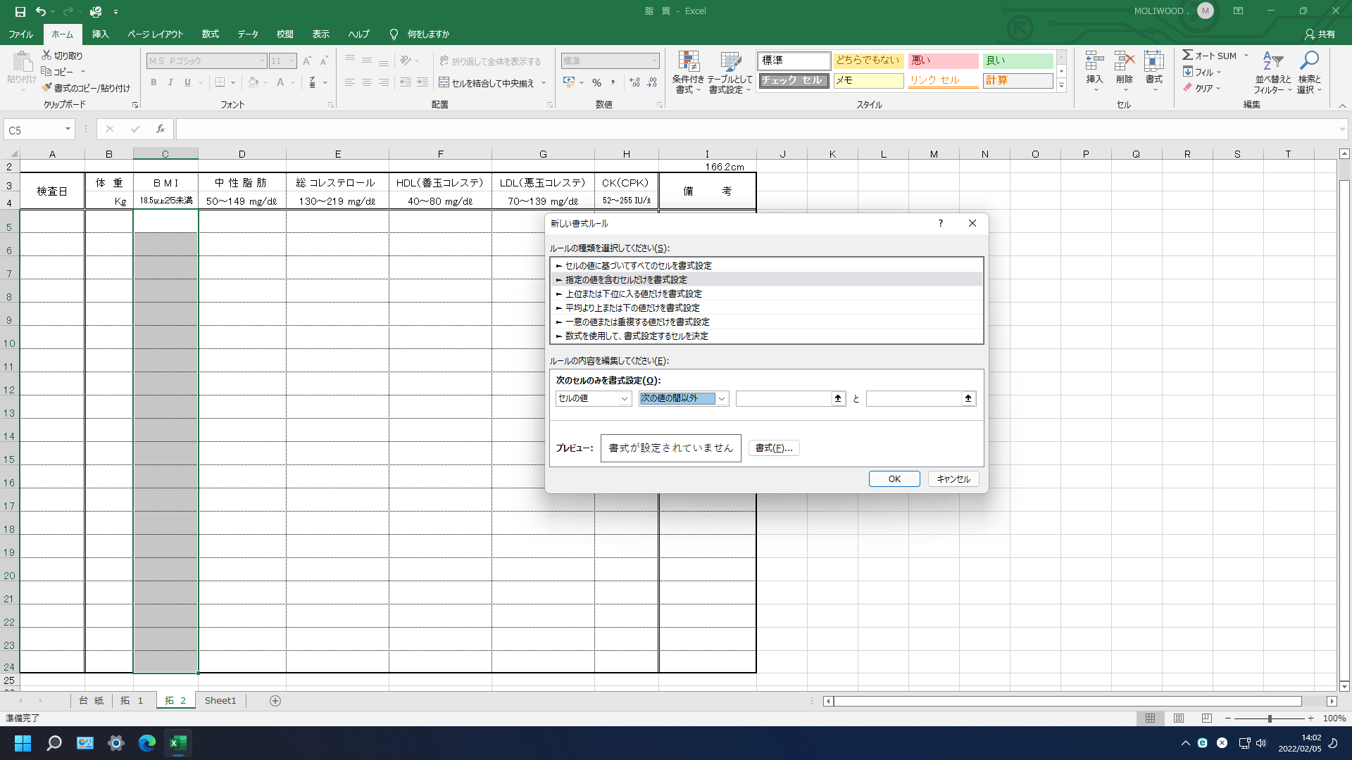Image resolution: width=1352 pixels, height=760 pixels.
Task: Switch to Page Layout view in status bar
Action: pos(1178,718)
